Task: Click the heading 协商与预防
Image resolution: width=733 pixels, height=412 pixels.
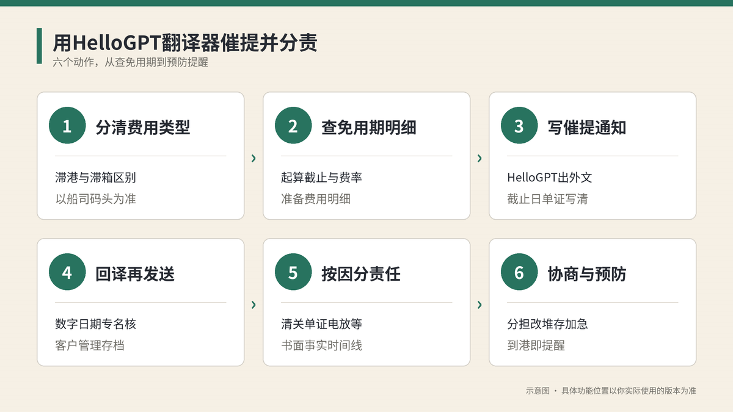Action: tap(587, 273)
